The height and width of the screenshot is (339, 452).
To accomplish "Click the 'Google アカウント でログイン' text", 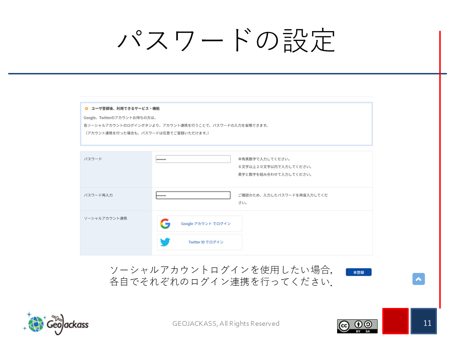I will (206, 224).
